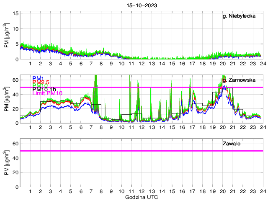Viewport: 268px width, 201px height.
Task: Click hour 1 tick under the Niebylecka panel
Action: pyautogui.click(x=31, y=64)
